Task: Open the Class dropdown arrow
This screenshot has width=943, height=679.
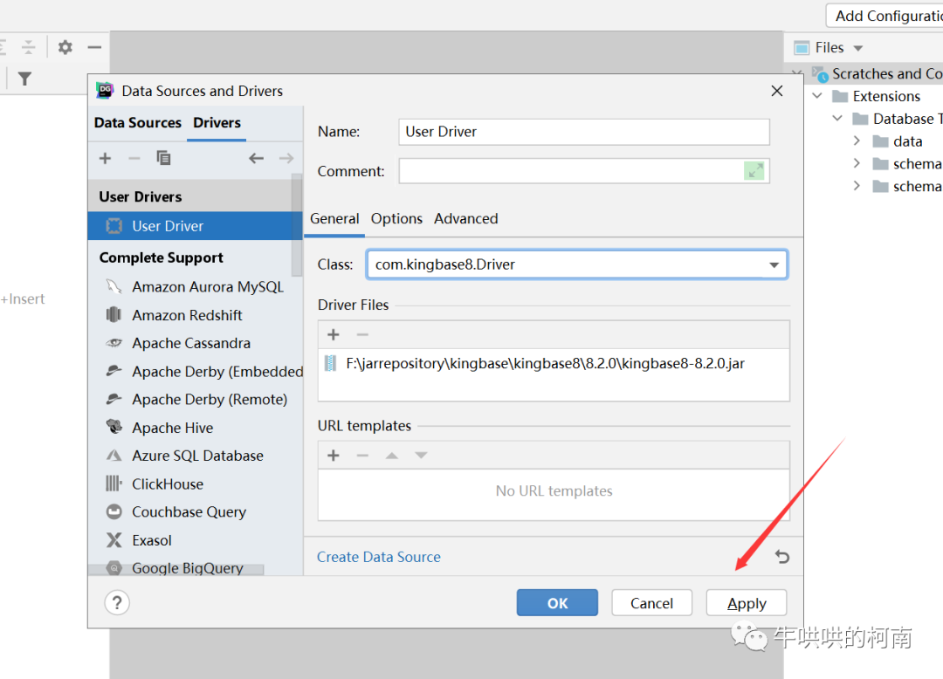Action: point(774,265)
